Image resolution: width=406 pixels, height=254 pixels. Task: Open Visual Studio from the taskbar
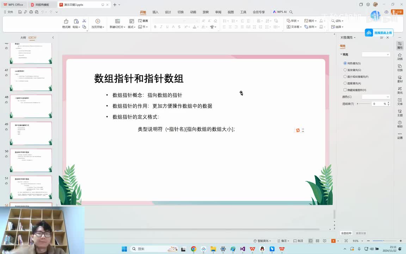(242, 249)
